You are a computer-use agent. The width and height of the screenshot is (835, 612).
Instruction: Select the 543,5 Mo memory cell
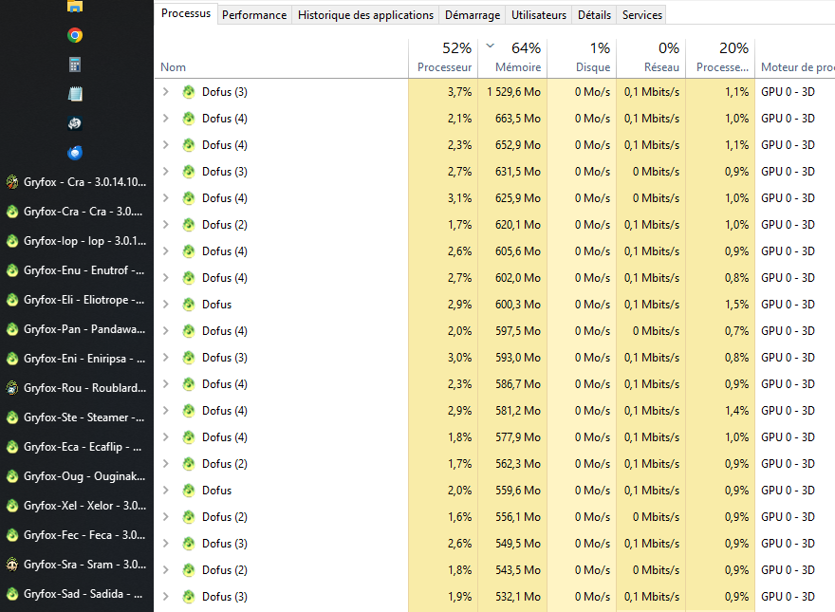pyautogui.click(x=512, y=570)
